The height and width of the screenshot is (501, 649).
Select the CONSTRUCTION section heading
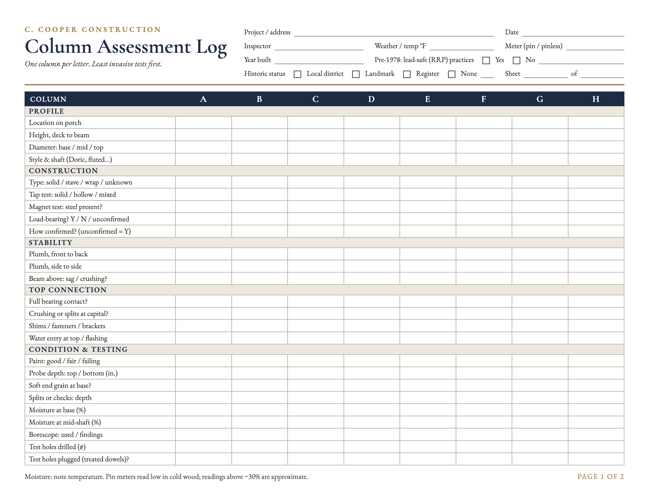coord(64,171)
